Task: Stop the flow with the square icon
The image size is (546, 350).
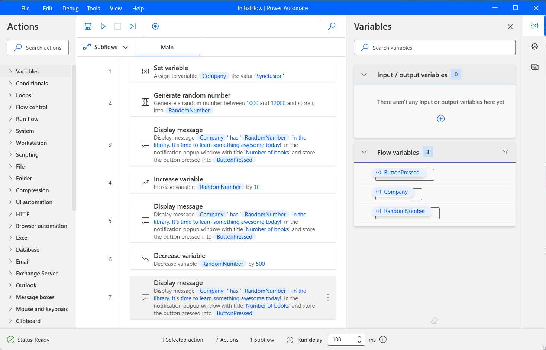Action: click(118, 26)
